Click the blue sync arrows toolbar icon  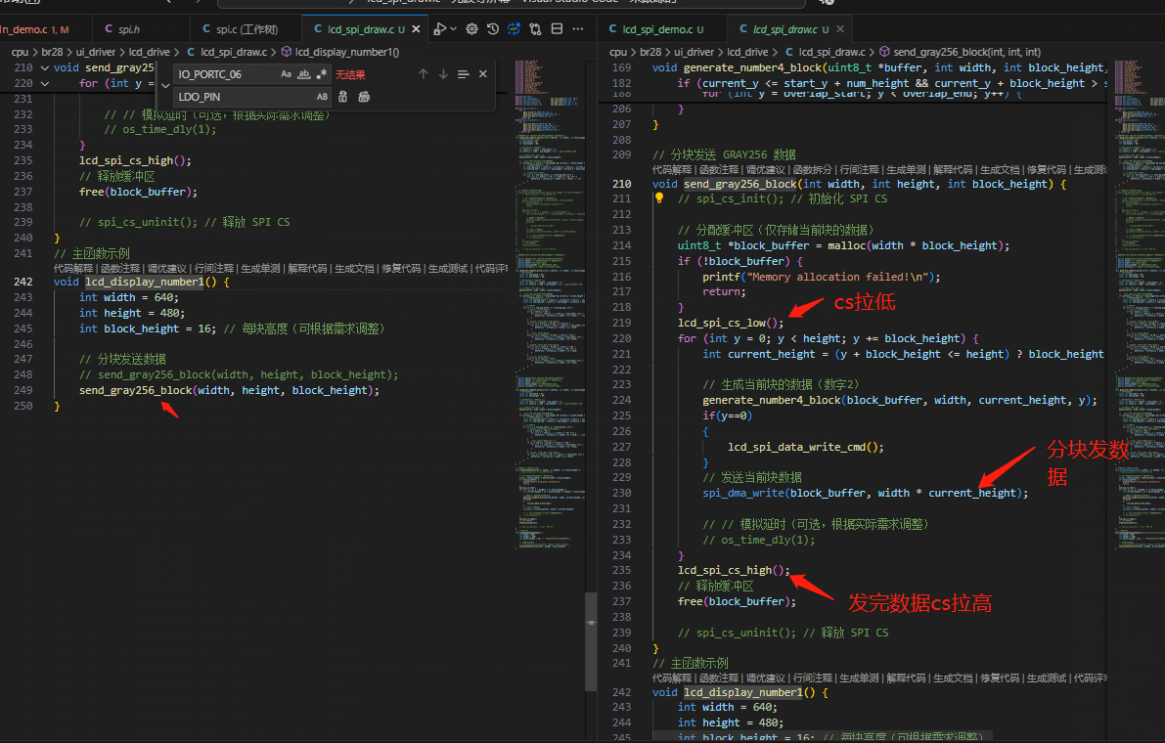pyautogui.click(x=515, y=29)
